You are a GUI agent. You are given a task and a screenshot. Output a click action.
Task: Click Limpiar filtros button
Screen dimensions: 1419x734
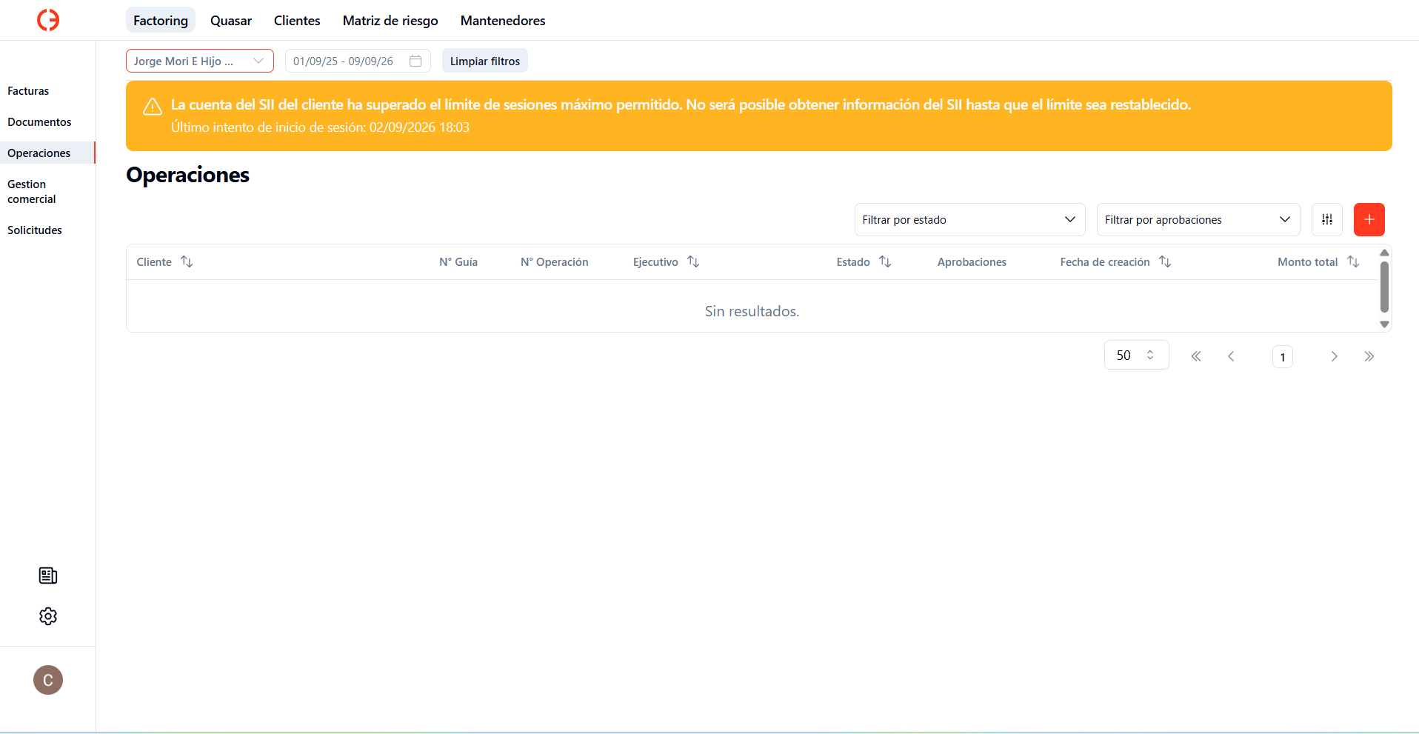tap(485, 61)
